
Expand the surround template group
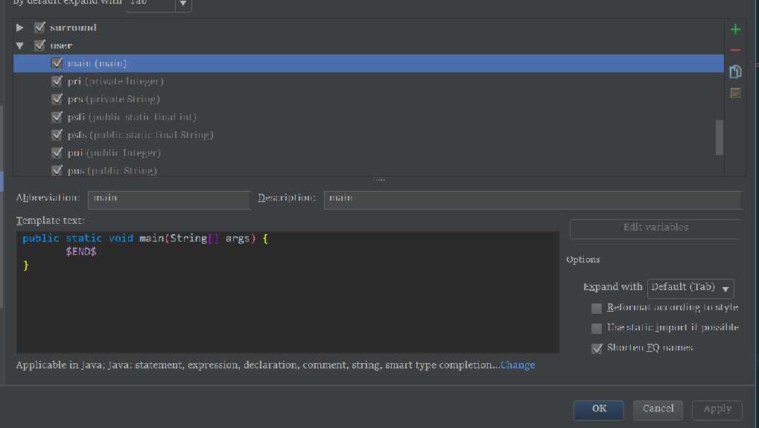[19, 28]
